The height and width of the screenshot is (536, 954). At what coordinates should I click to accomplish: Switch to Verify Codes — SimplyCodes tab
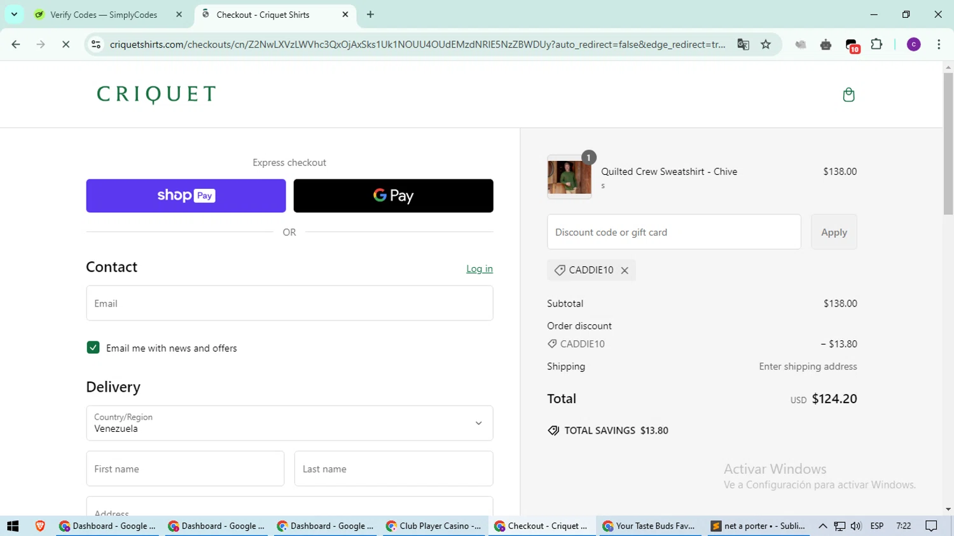[x=104, y=15]
